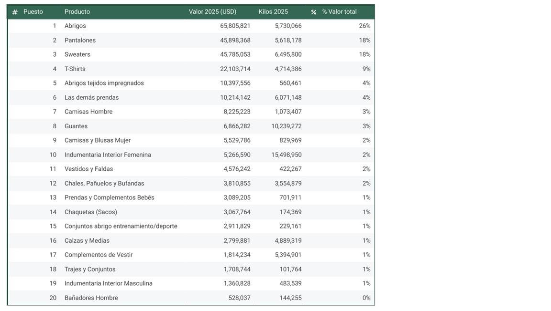Click kilos 101,764 for Trajes y Conjuntos
Screen dimensions: 551x311
(x=290, y=270)
